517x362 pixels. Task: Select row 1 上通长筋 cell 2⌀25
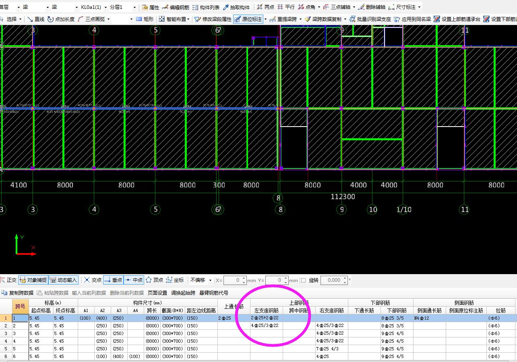tap(234, 318)
